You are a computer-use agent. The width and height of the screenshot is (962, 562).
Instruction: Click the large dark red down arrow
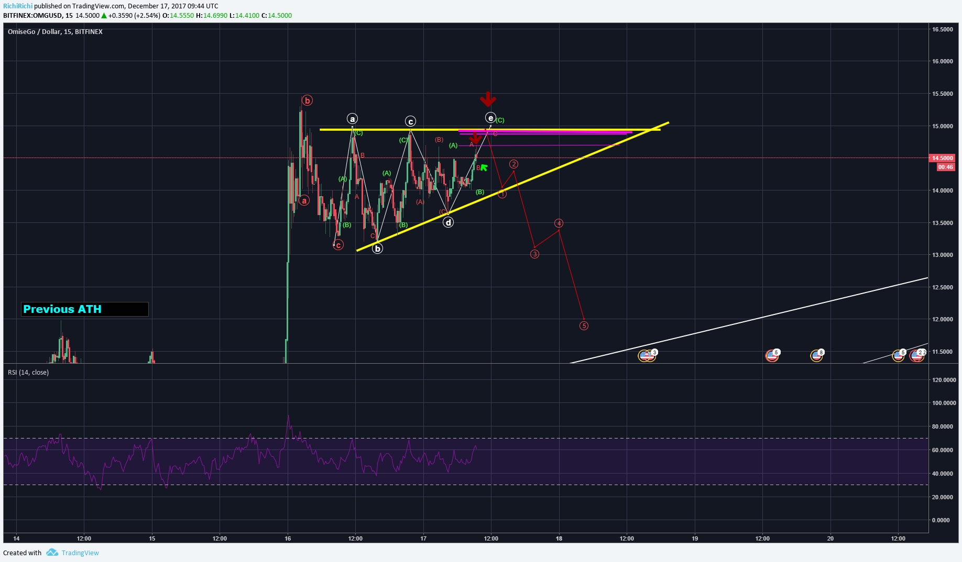(x=488, y=99)
